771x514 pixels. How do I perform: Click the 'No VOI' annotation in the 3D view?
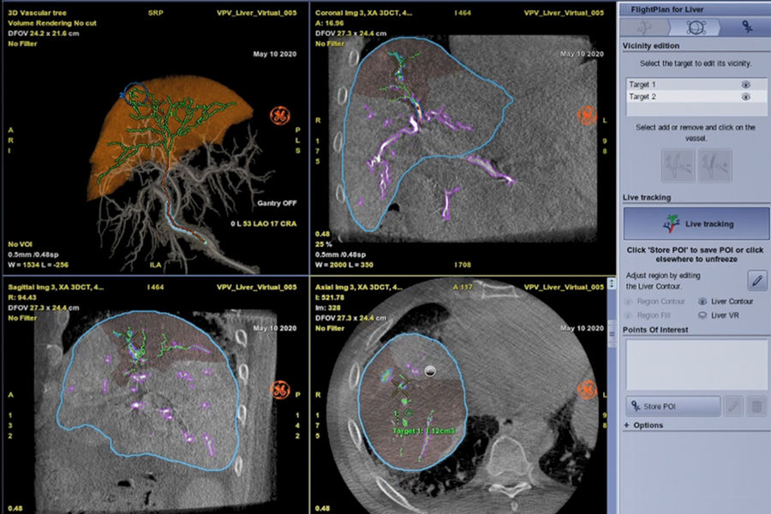click(21, 244)
